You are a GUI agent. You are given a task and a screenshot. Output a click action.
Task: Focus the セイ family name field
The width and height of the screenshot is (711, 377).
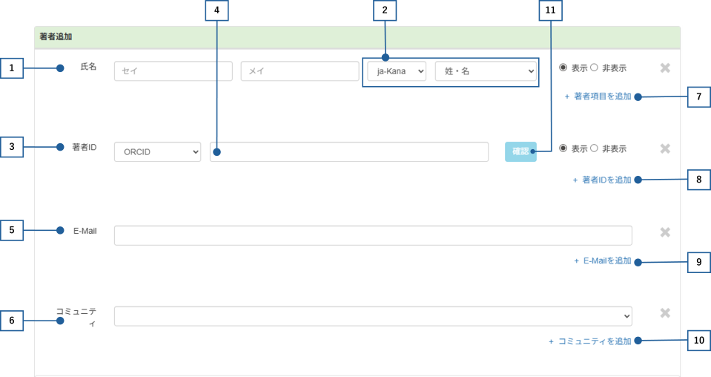[173, 71]
